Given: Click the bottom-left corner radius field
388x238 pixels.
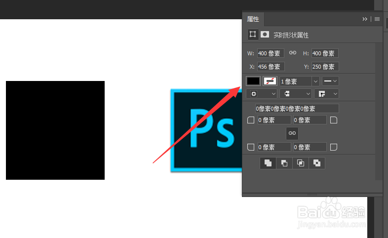Looking at the screenshot, I should (x=274, y=147).
